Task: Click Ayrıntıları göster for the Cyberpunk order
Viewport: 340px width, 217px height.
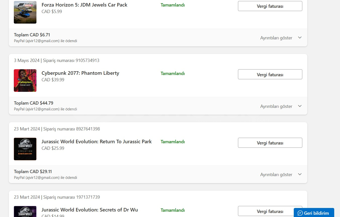Action: pyautogui.click(x=276, y=106)
